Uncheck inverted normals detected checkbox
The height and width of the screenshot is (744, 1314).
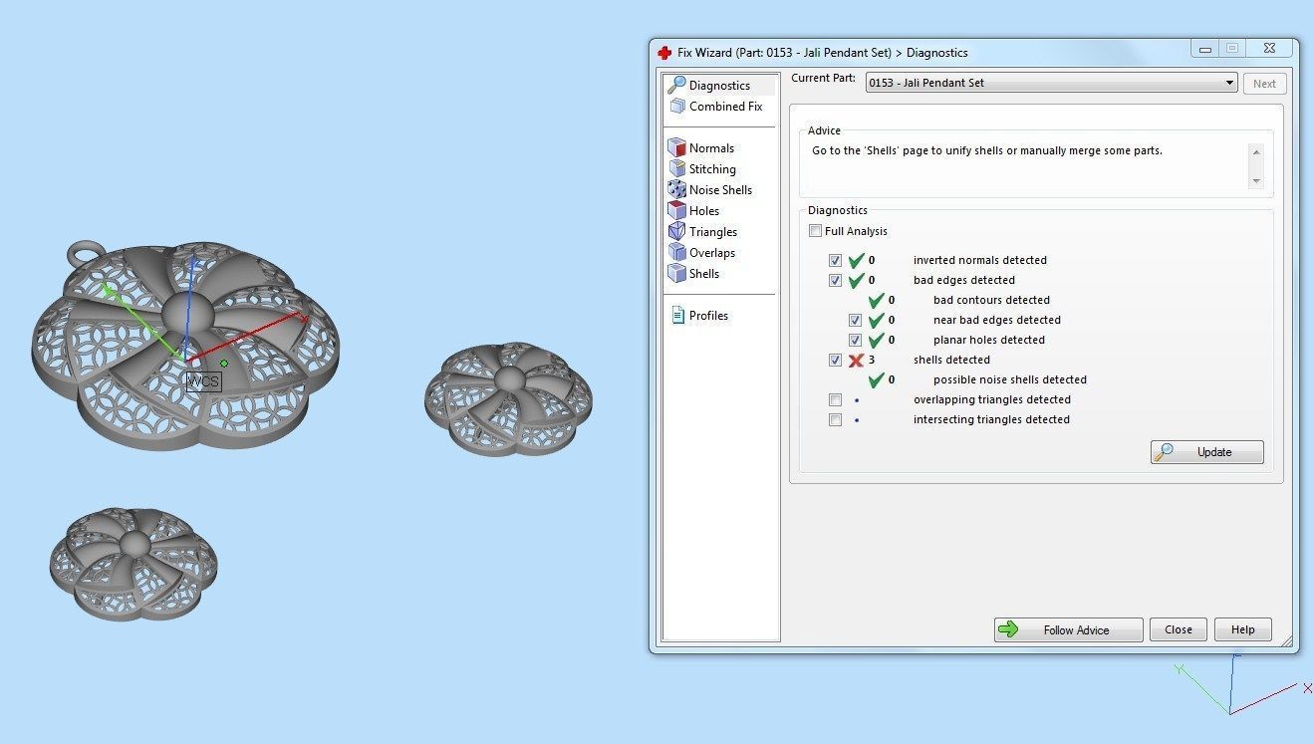(x=835, y=260)
